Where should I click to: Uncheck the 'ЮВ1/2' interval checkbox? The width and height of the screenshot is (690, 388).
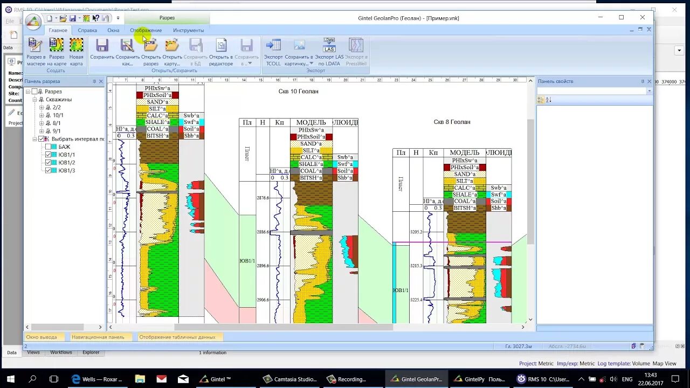(48, 163)
